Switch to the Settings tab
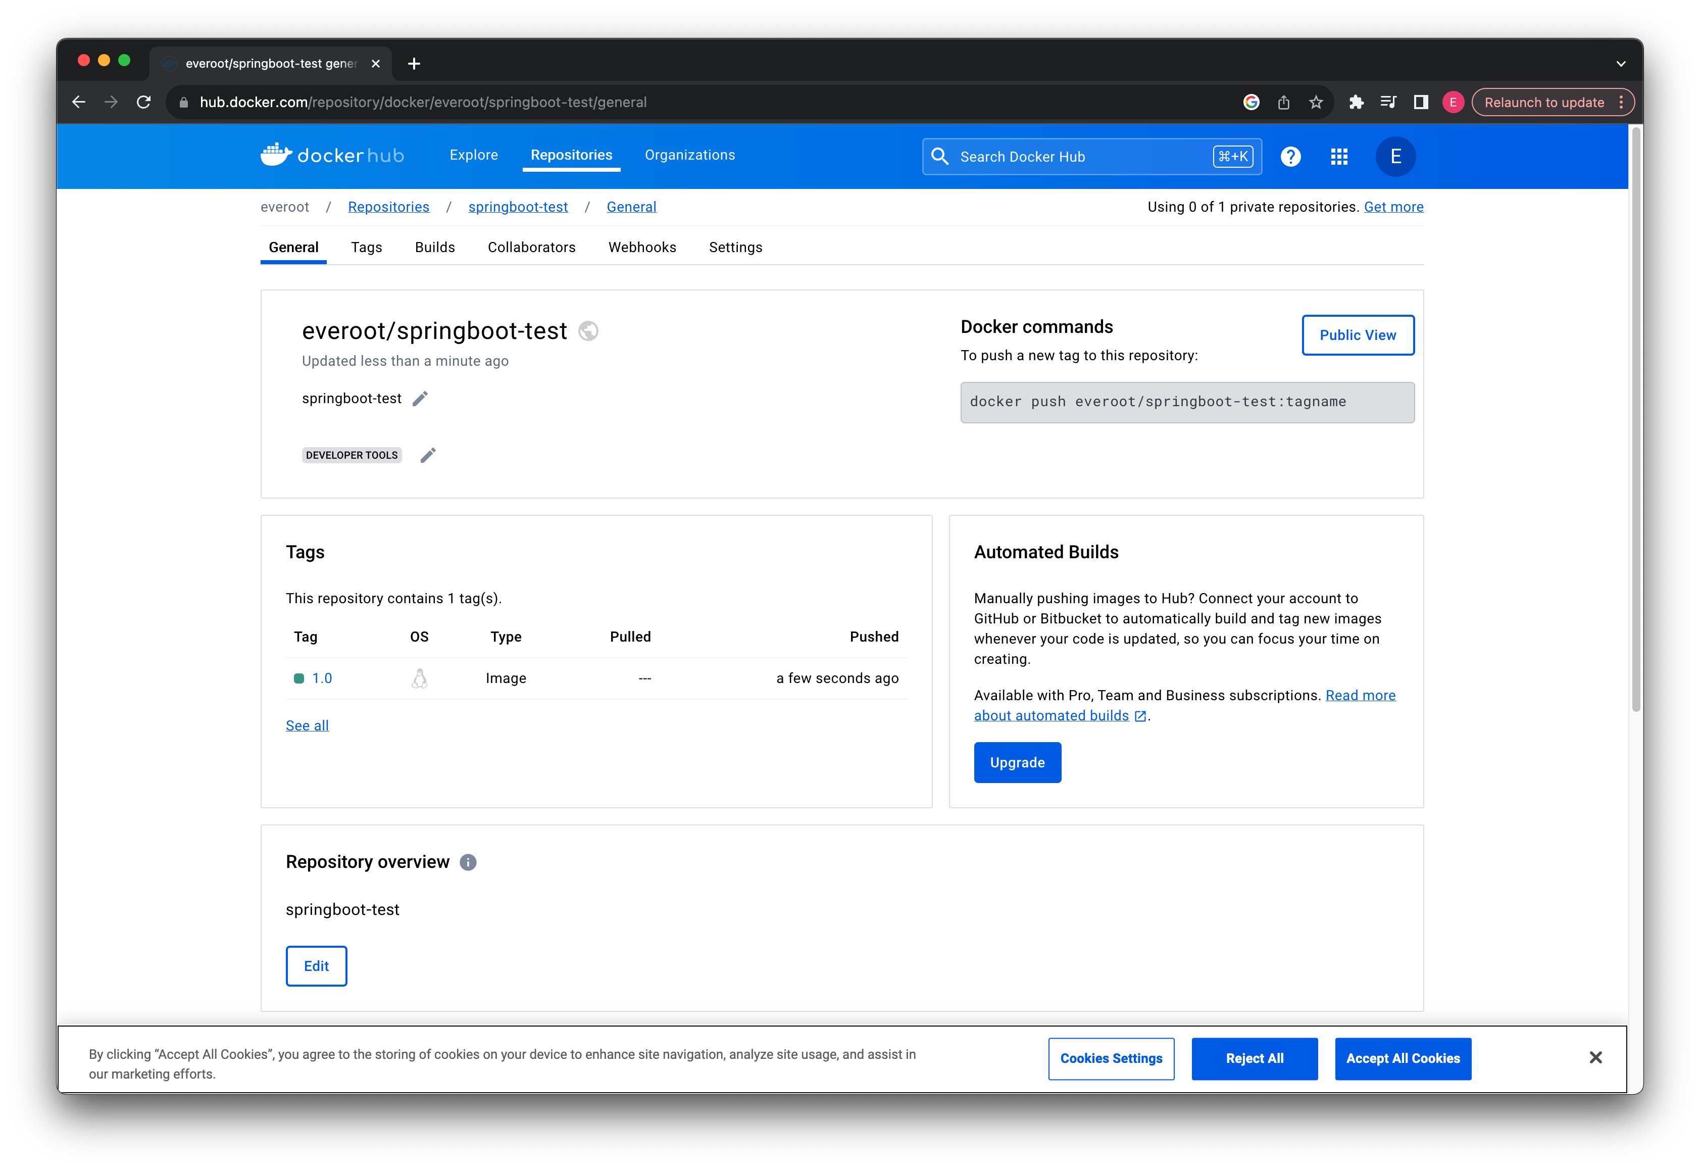1700x1169 pixels. tap(735, 248)
